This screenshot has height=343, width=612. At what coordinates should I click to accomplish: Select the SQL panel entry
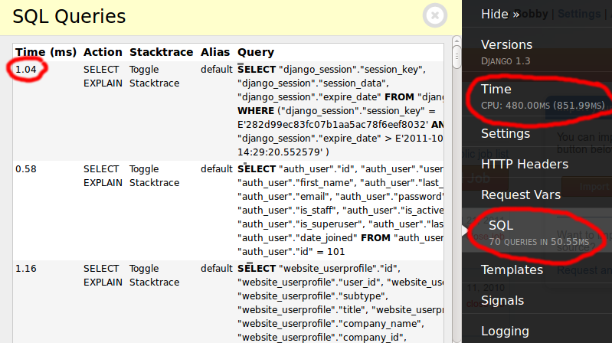[x=501, y=225]
